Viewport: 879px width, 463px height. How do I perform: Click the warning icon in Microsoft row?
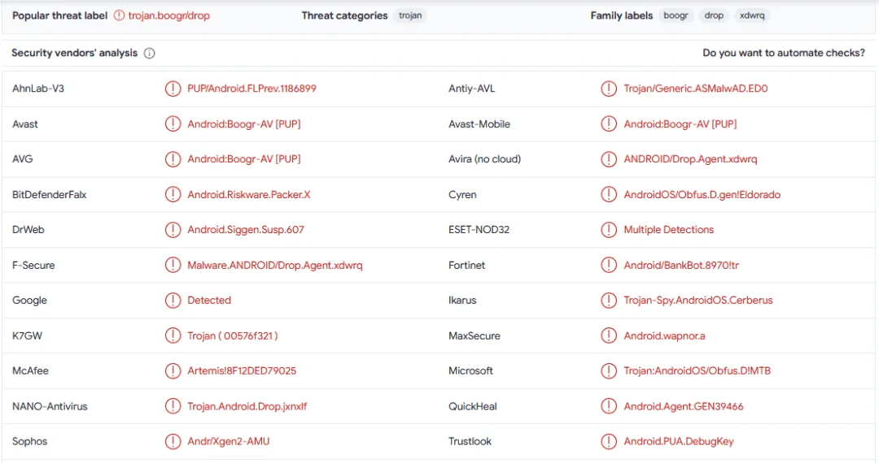click(x=609, y=370)
